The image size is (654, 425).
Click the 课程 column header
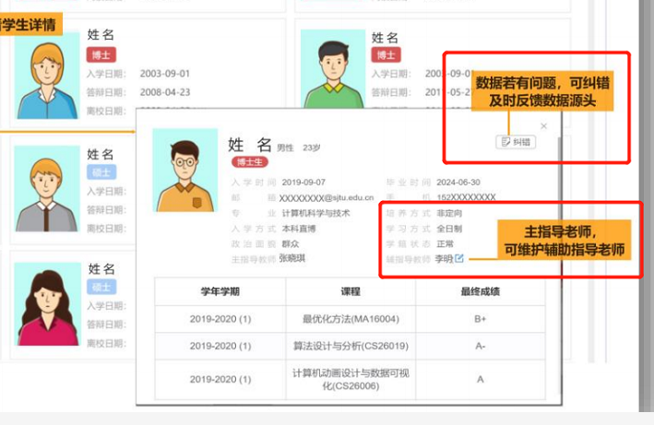point(351,291)
